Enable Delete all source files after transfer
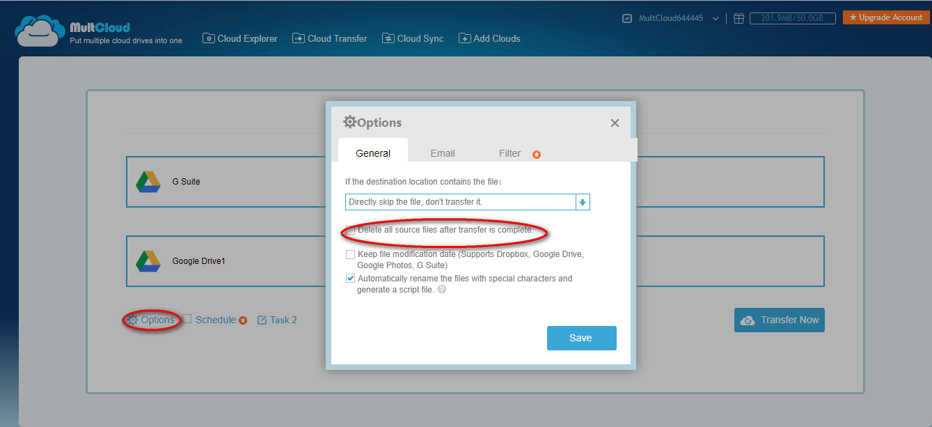The image size is (932, 427). [x=351, y=230]
